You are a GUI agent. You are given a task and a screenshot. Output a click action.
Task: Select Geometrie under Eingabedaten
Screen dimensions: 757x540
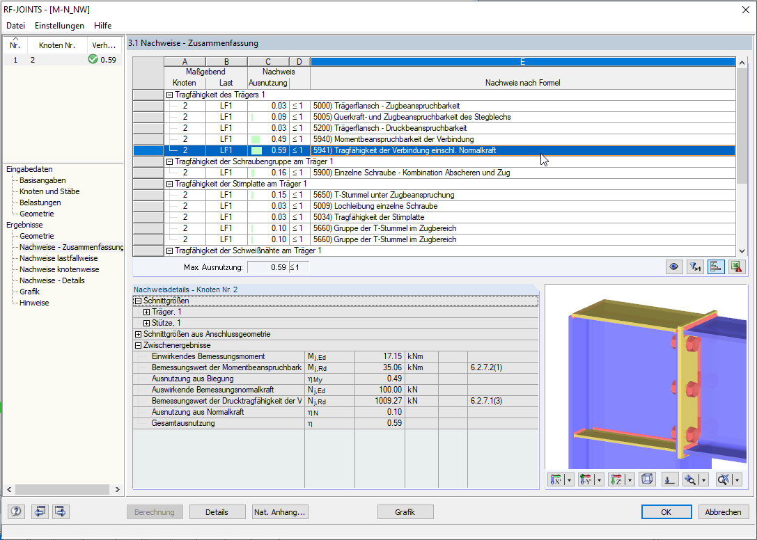coord(37,214)
